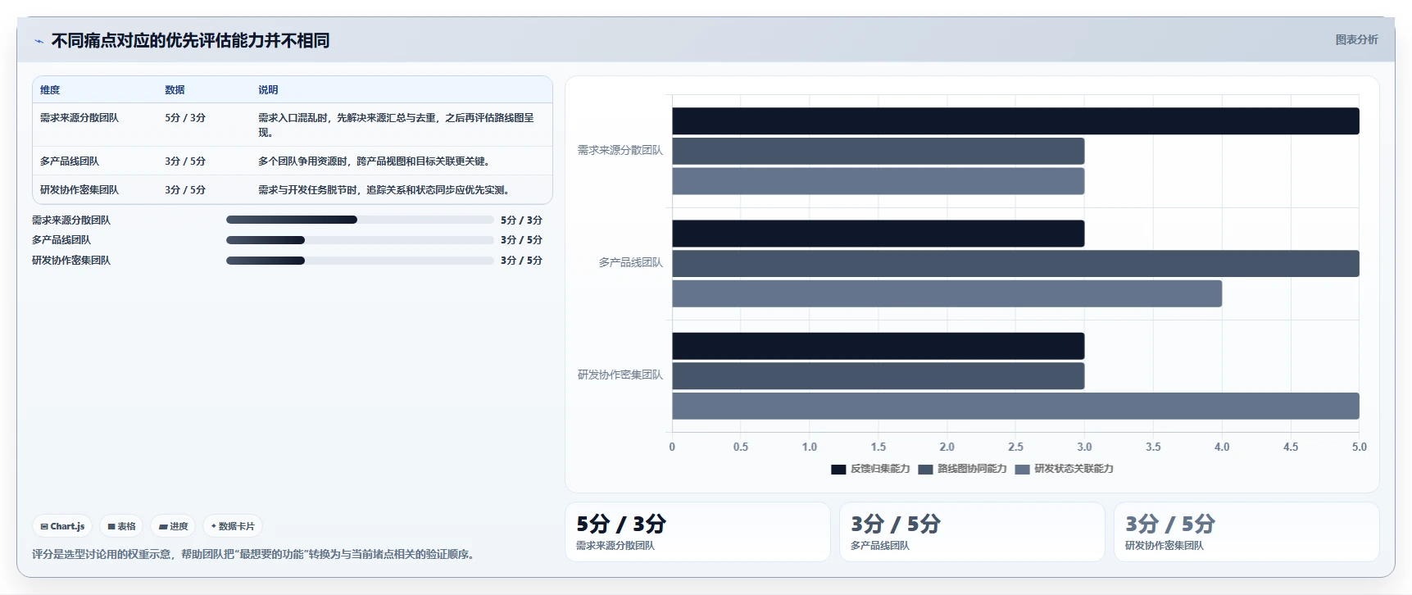This screenshot has width=1412, height=595.
Task: Click the 维度 table column header
Action: coord(50,90)
